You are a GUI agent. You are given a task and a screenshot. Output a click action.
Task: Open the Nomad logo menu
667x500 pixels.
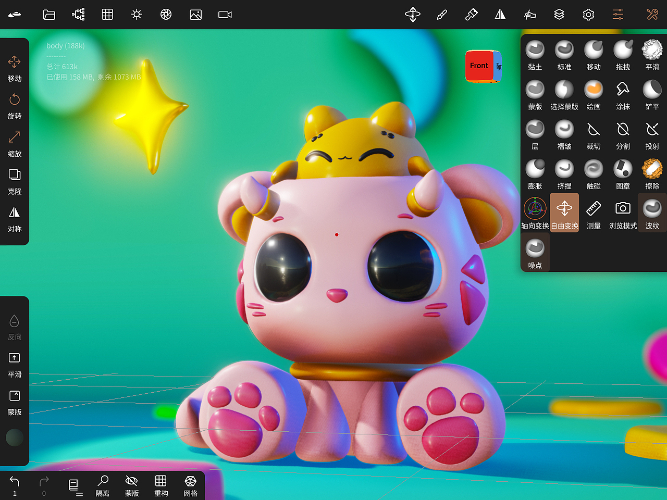click(x=15, y=15)
